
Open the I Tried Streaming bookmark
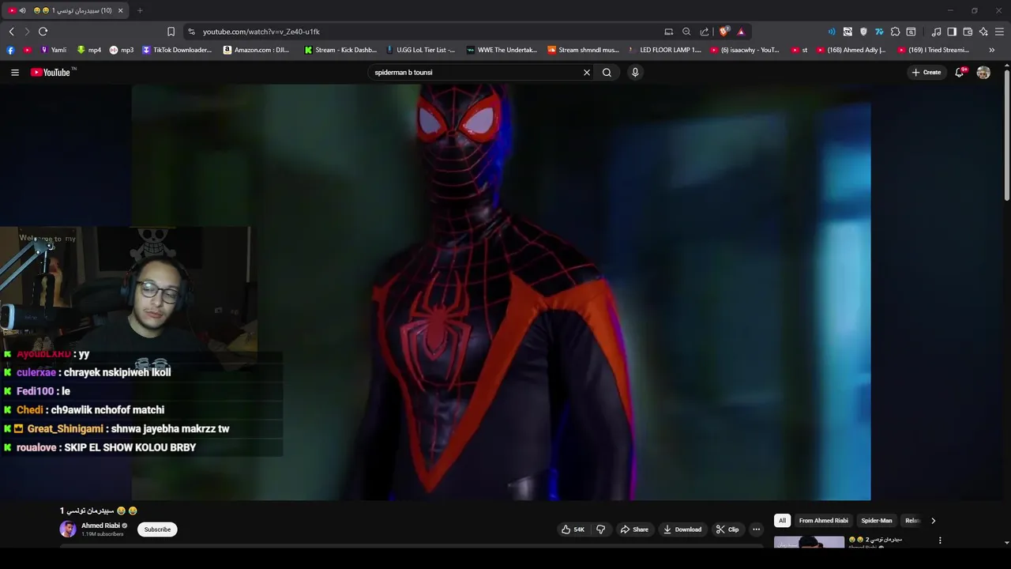[934, 50]
